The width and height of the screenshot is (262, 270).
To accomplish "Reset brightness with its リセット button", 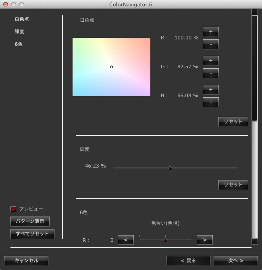I will (233, 185).
